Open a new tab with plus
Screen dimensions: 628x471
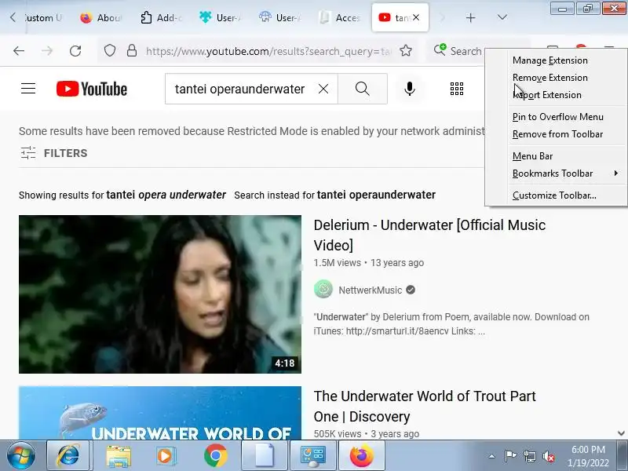click(470, 17)
